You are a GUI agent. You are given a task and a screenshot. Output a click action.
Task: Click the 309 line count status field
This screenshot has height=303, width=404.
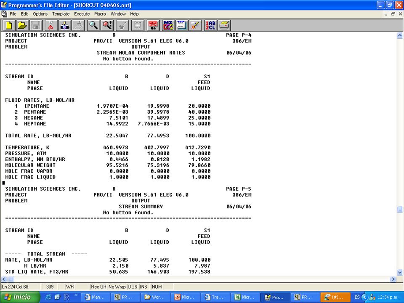(x=50, y=287)
